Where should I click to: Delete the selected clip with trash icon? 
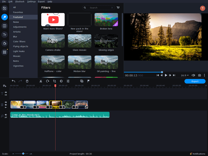[27, 81]
